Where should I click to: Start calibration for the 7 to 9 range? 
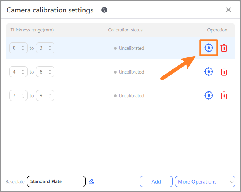[209, 95]
